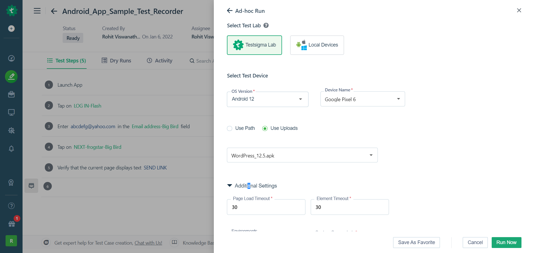
Task: Select the Use Path radio button
Action: 230,128
